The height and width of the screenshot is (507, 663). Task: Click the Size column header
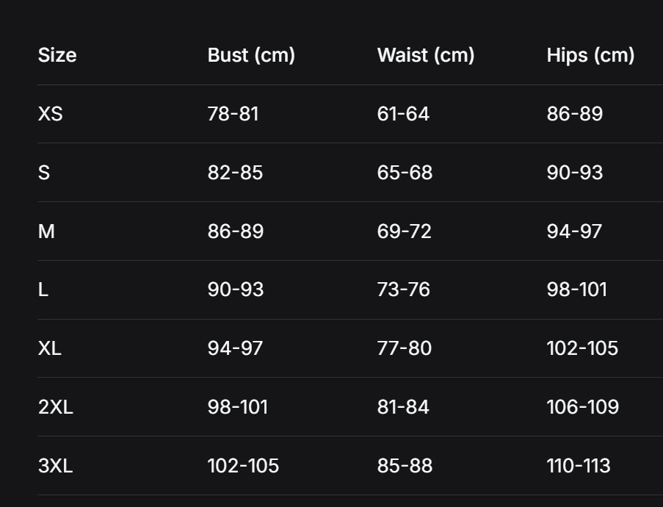pos(57,55)
